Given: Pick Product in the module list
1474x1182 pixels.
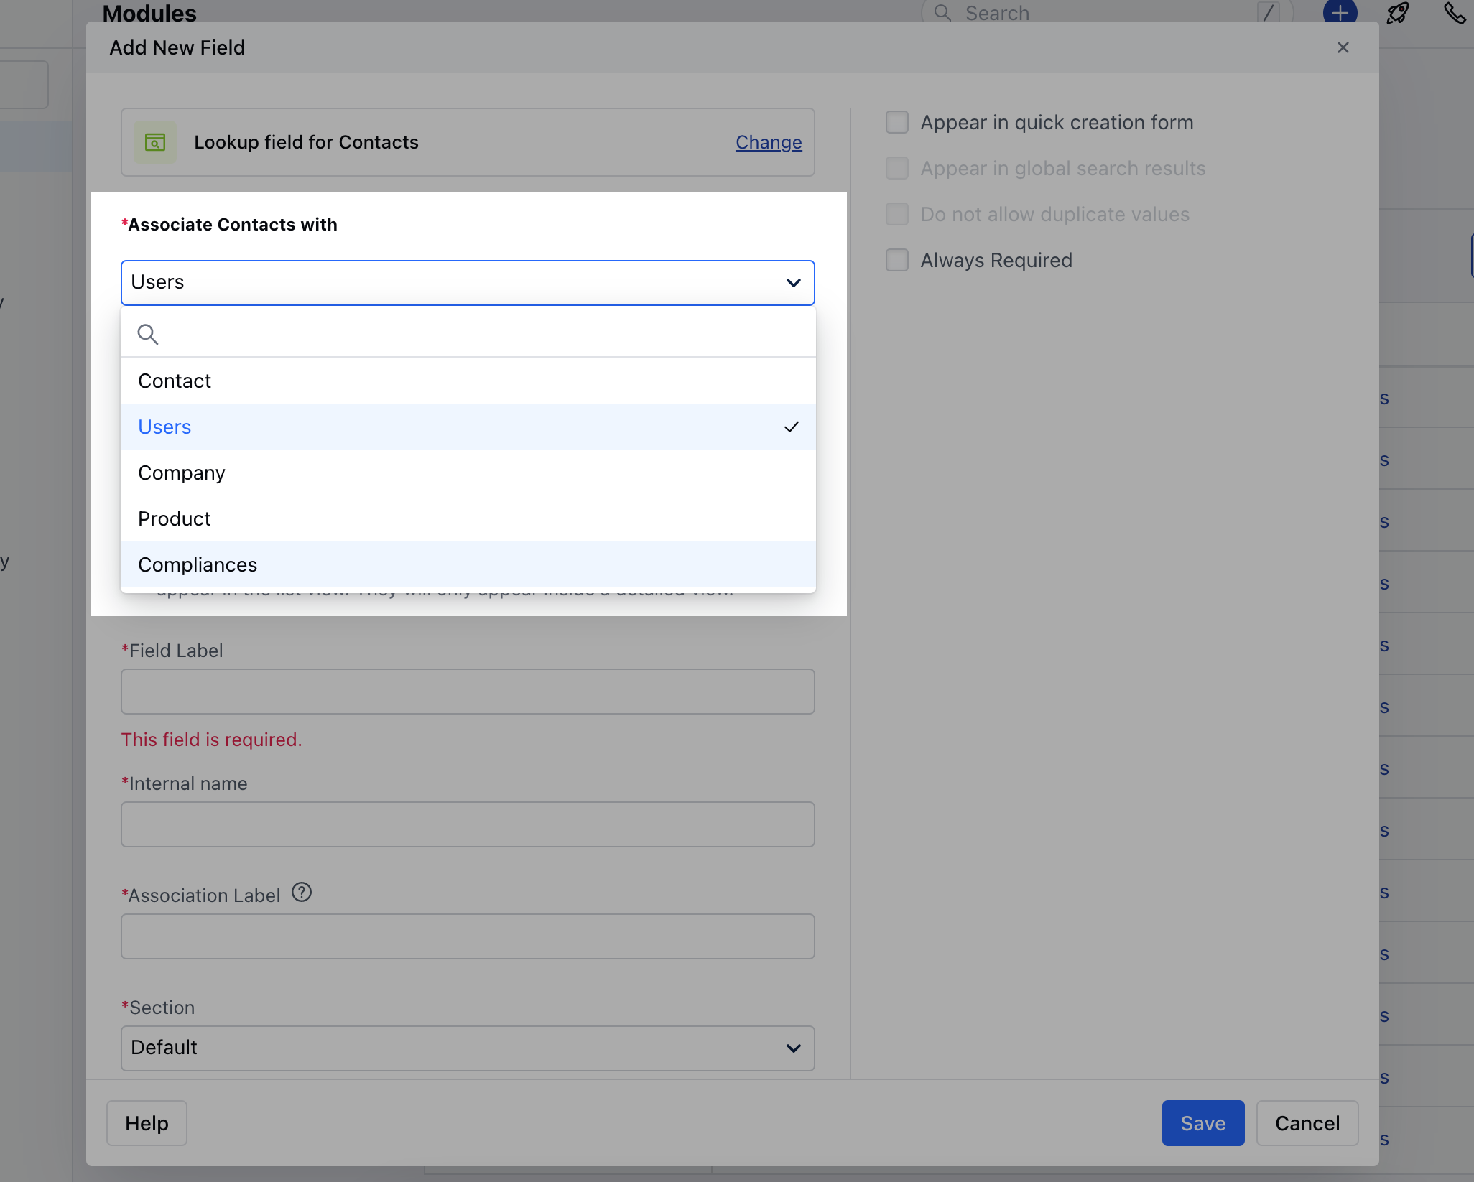Looking at the screenshot, I should pos(175,519).
